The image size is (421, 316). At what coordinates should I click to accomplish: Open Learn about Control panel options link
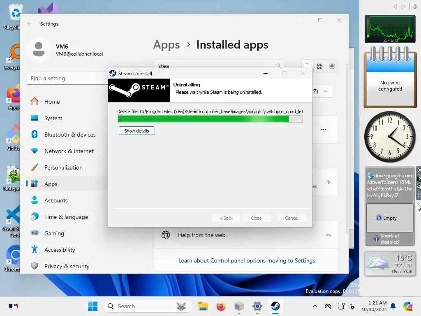247,260
